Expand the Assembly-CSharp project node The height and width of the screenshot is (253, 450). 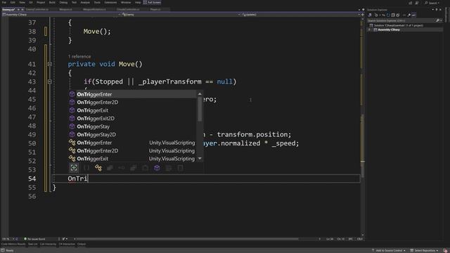[370, 30]
